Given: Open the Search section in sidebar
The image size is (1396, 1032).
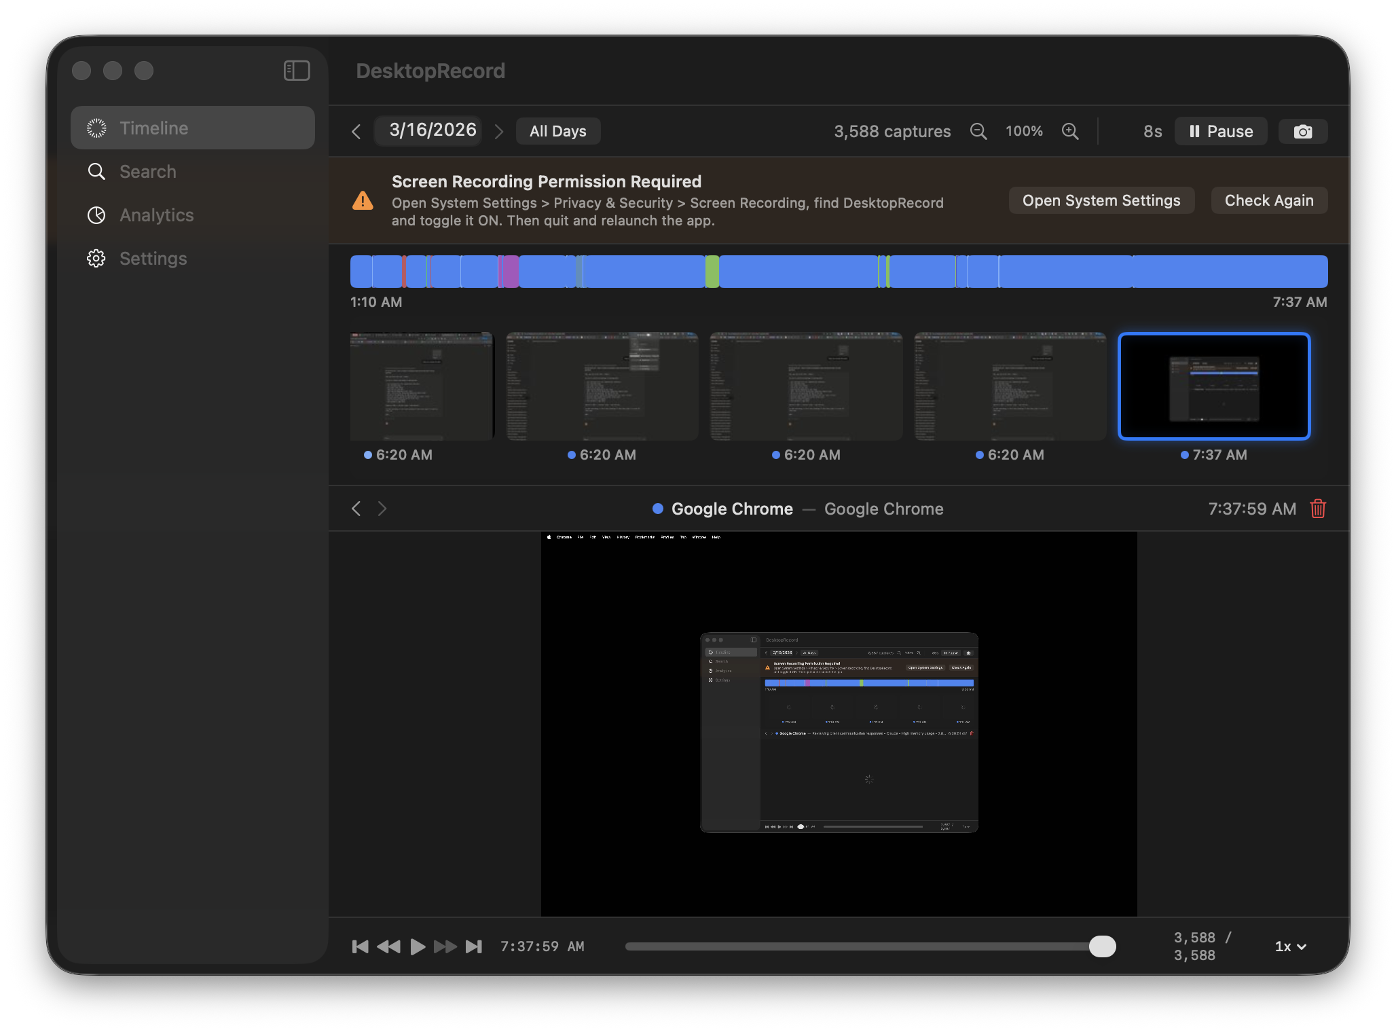Looking at the screenshot, I should pos(193,171).
